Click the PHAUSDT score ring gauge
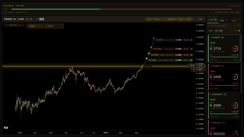This screenshot has height=137, width=244. pos(235,77)
